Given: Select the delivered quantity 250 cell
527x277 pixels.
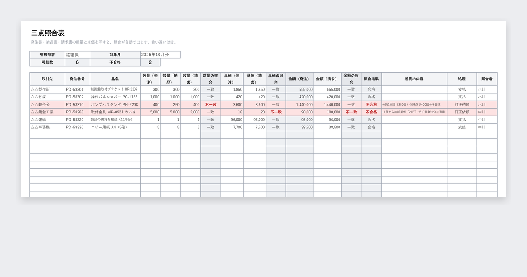Looking at the screenshot, I should coord(170,105).
